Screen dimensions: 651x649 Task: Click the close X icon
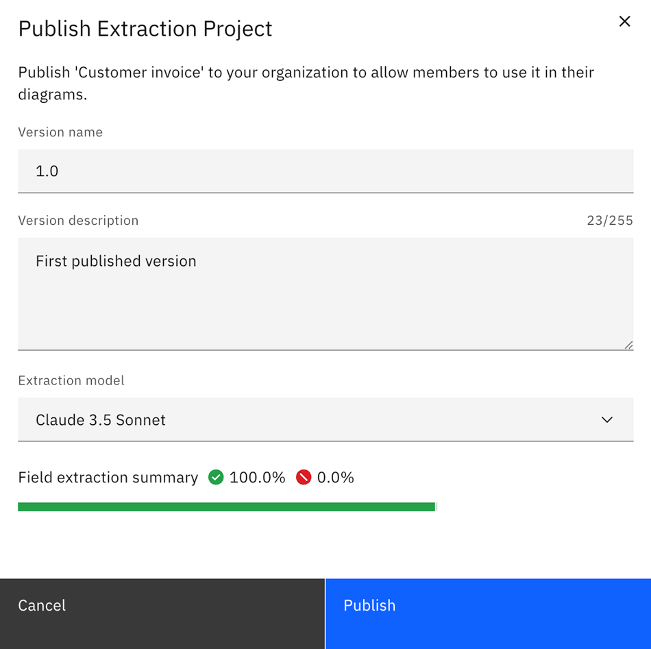[x=624, y=21]
